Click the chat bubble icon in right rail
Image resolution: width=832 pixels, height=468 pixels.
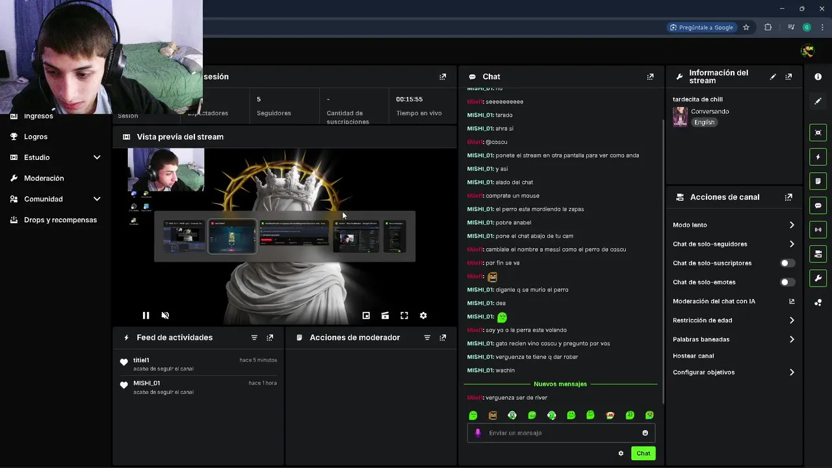[818, 205]
